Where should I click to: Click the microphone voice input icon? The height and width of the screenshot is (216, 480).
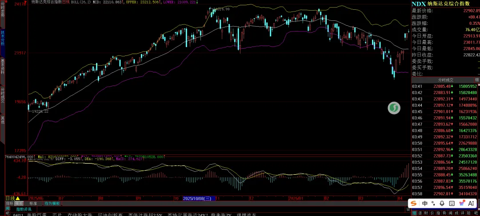(442, 203)
